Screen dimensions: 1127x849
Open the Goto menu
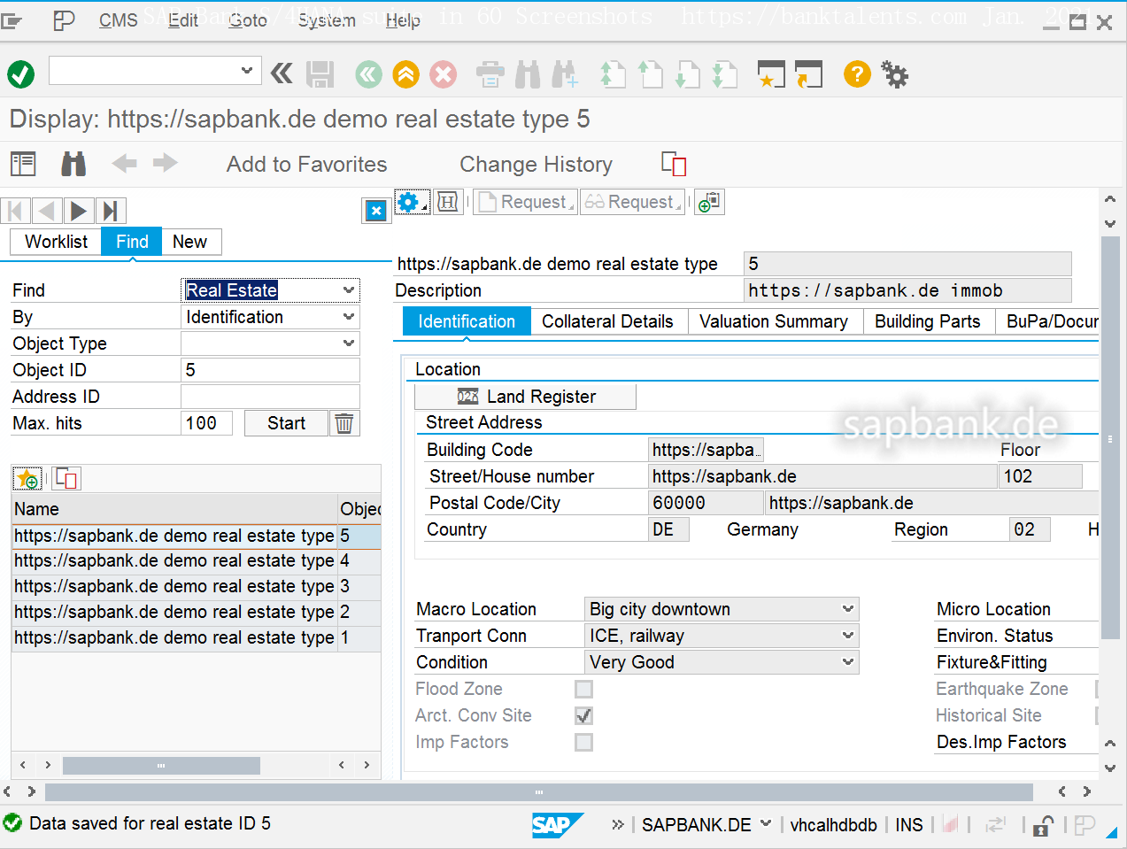[x=248, y=20]
